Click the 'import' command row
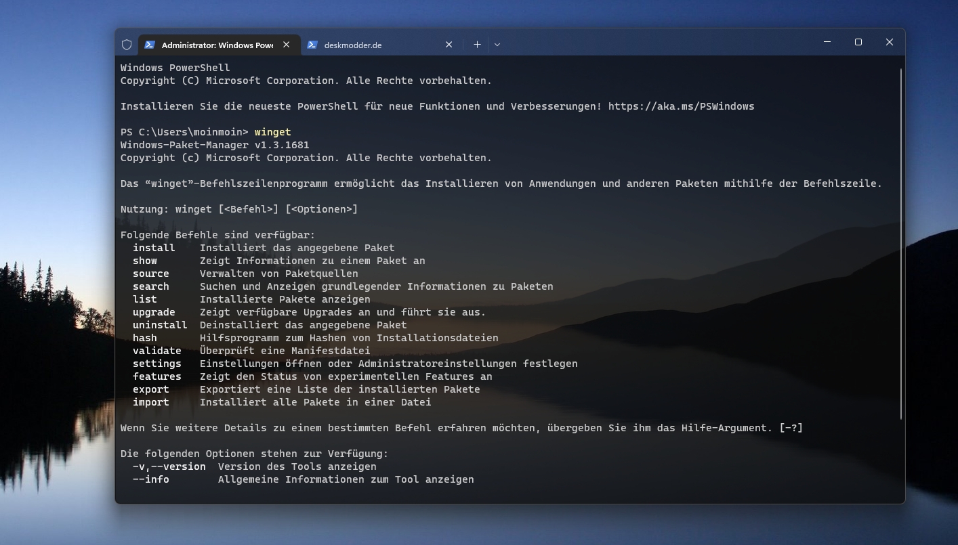The width and height of the screenshot is (958, 545). (282, 402)
